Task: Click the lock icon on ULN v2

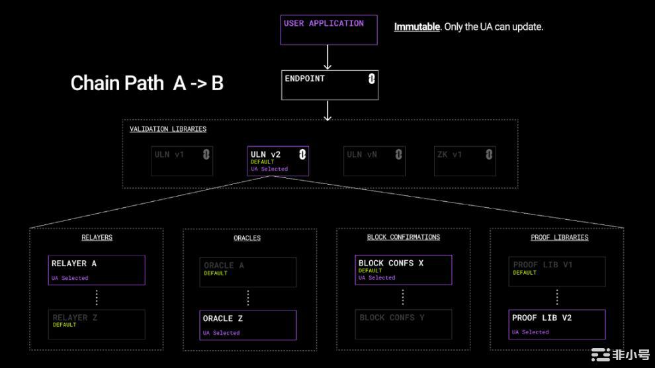Action: 302,154
